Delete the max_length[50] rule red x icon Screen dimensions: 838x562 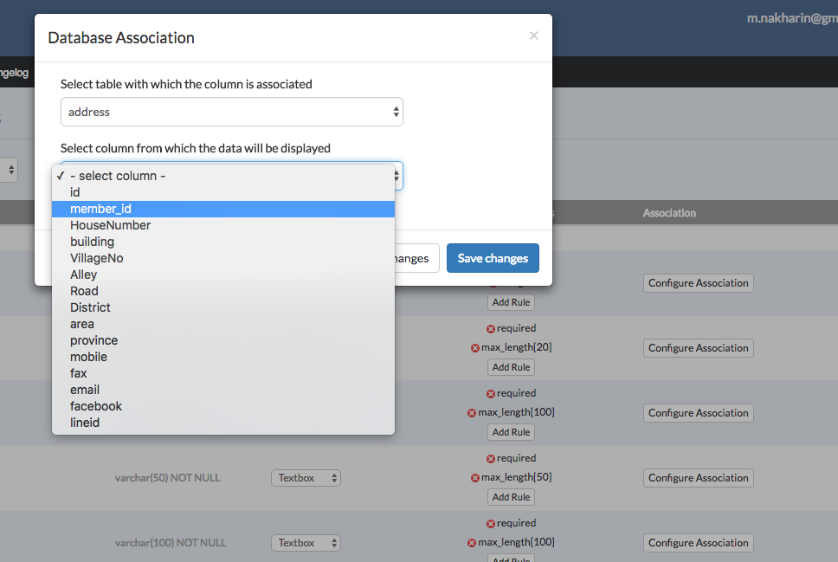point(475,478)
